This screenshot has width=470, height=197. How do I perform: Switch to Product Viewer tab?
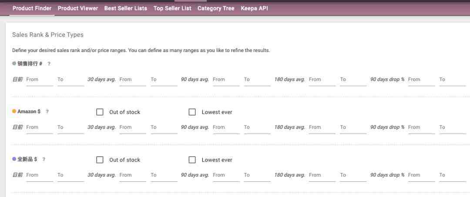(78, 8)
